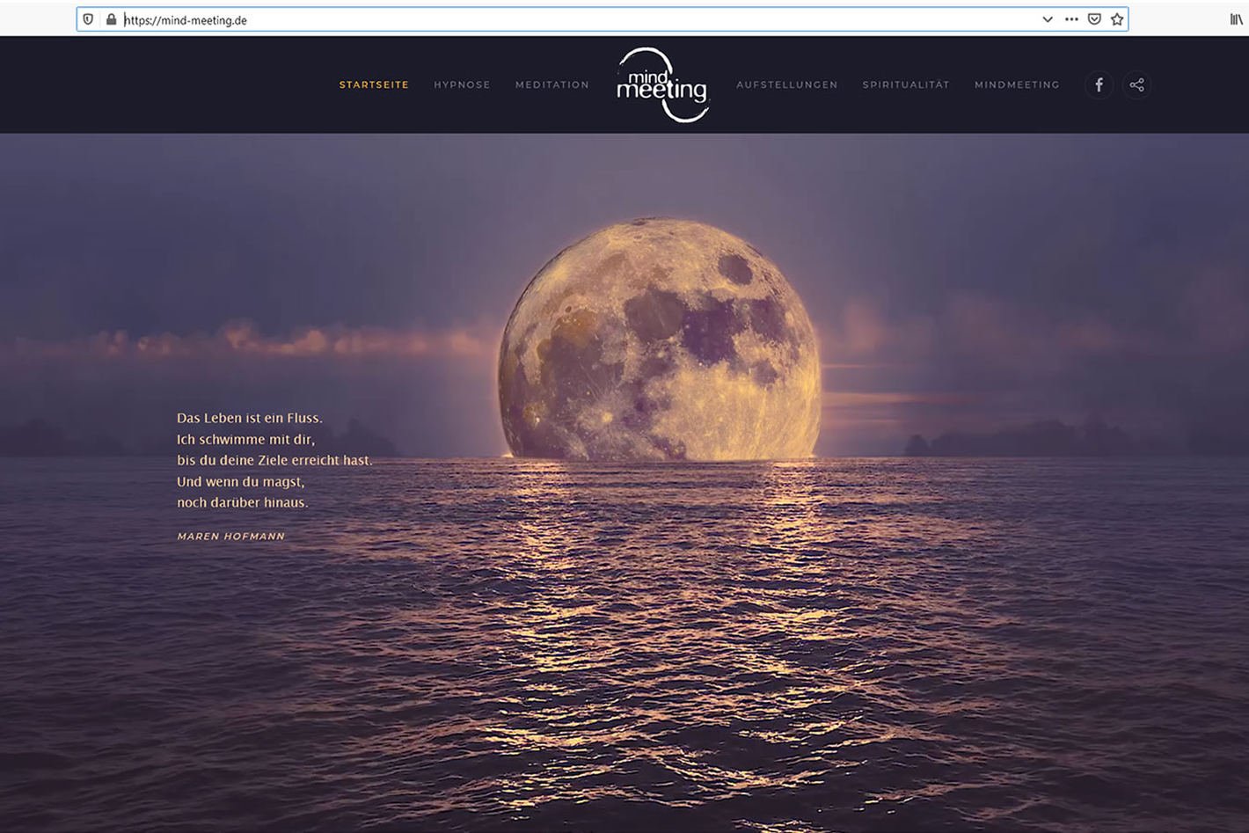Open the page actions three-dot menu
This screenshot has height=833, width=1249.
pyautogui.click(x=1070, y=19)
